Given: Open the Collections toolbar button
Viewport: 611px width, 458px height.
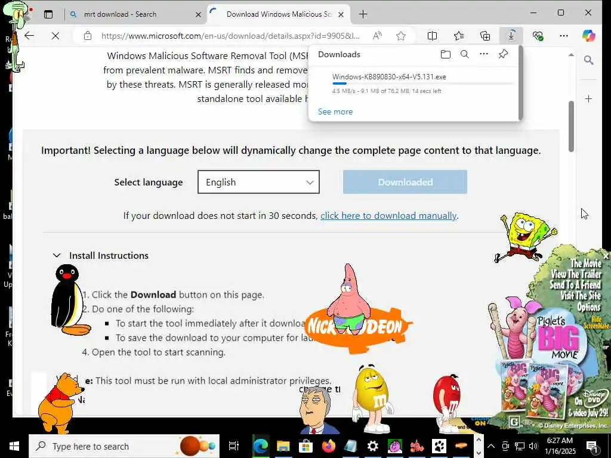Looking at the screenshot, I should 485,36.
